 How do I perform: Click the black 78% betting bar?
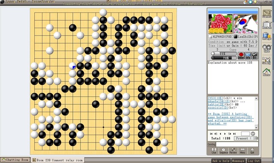coord(224,58)
